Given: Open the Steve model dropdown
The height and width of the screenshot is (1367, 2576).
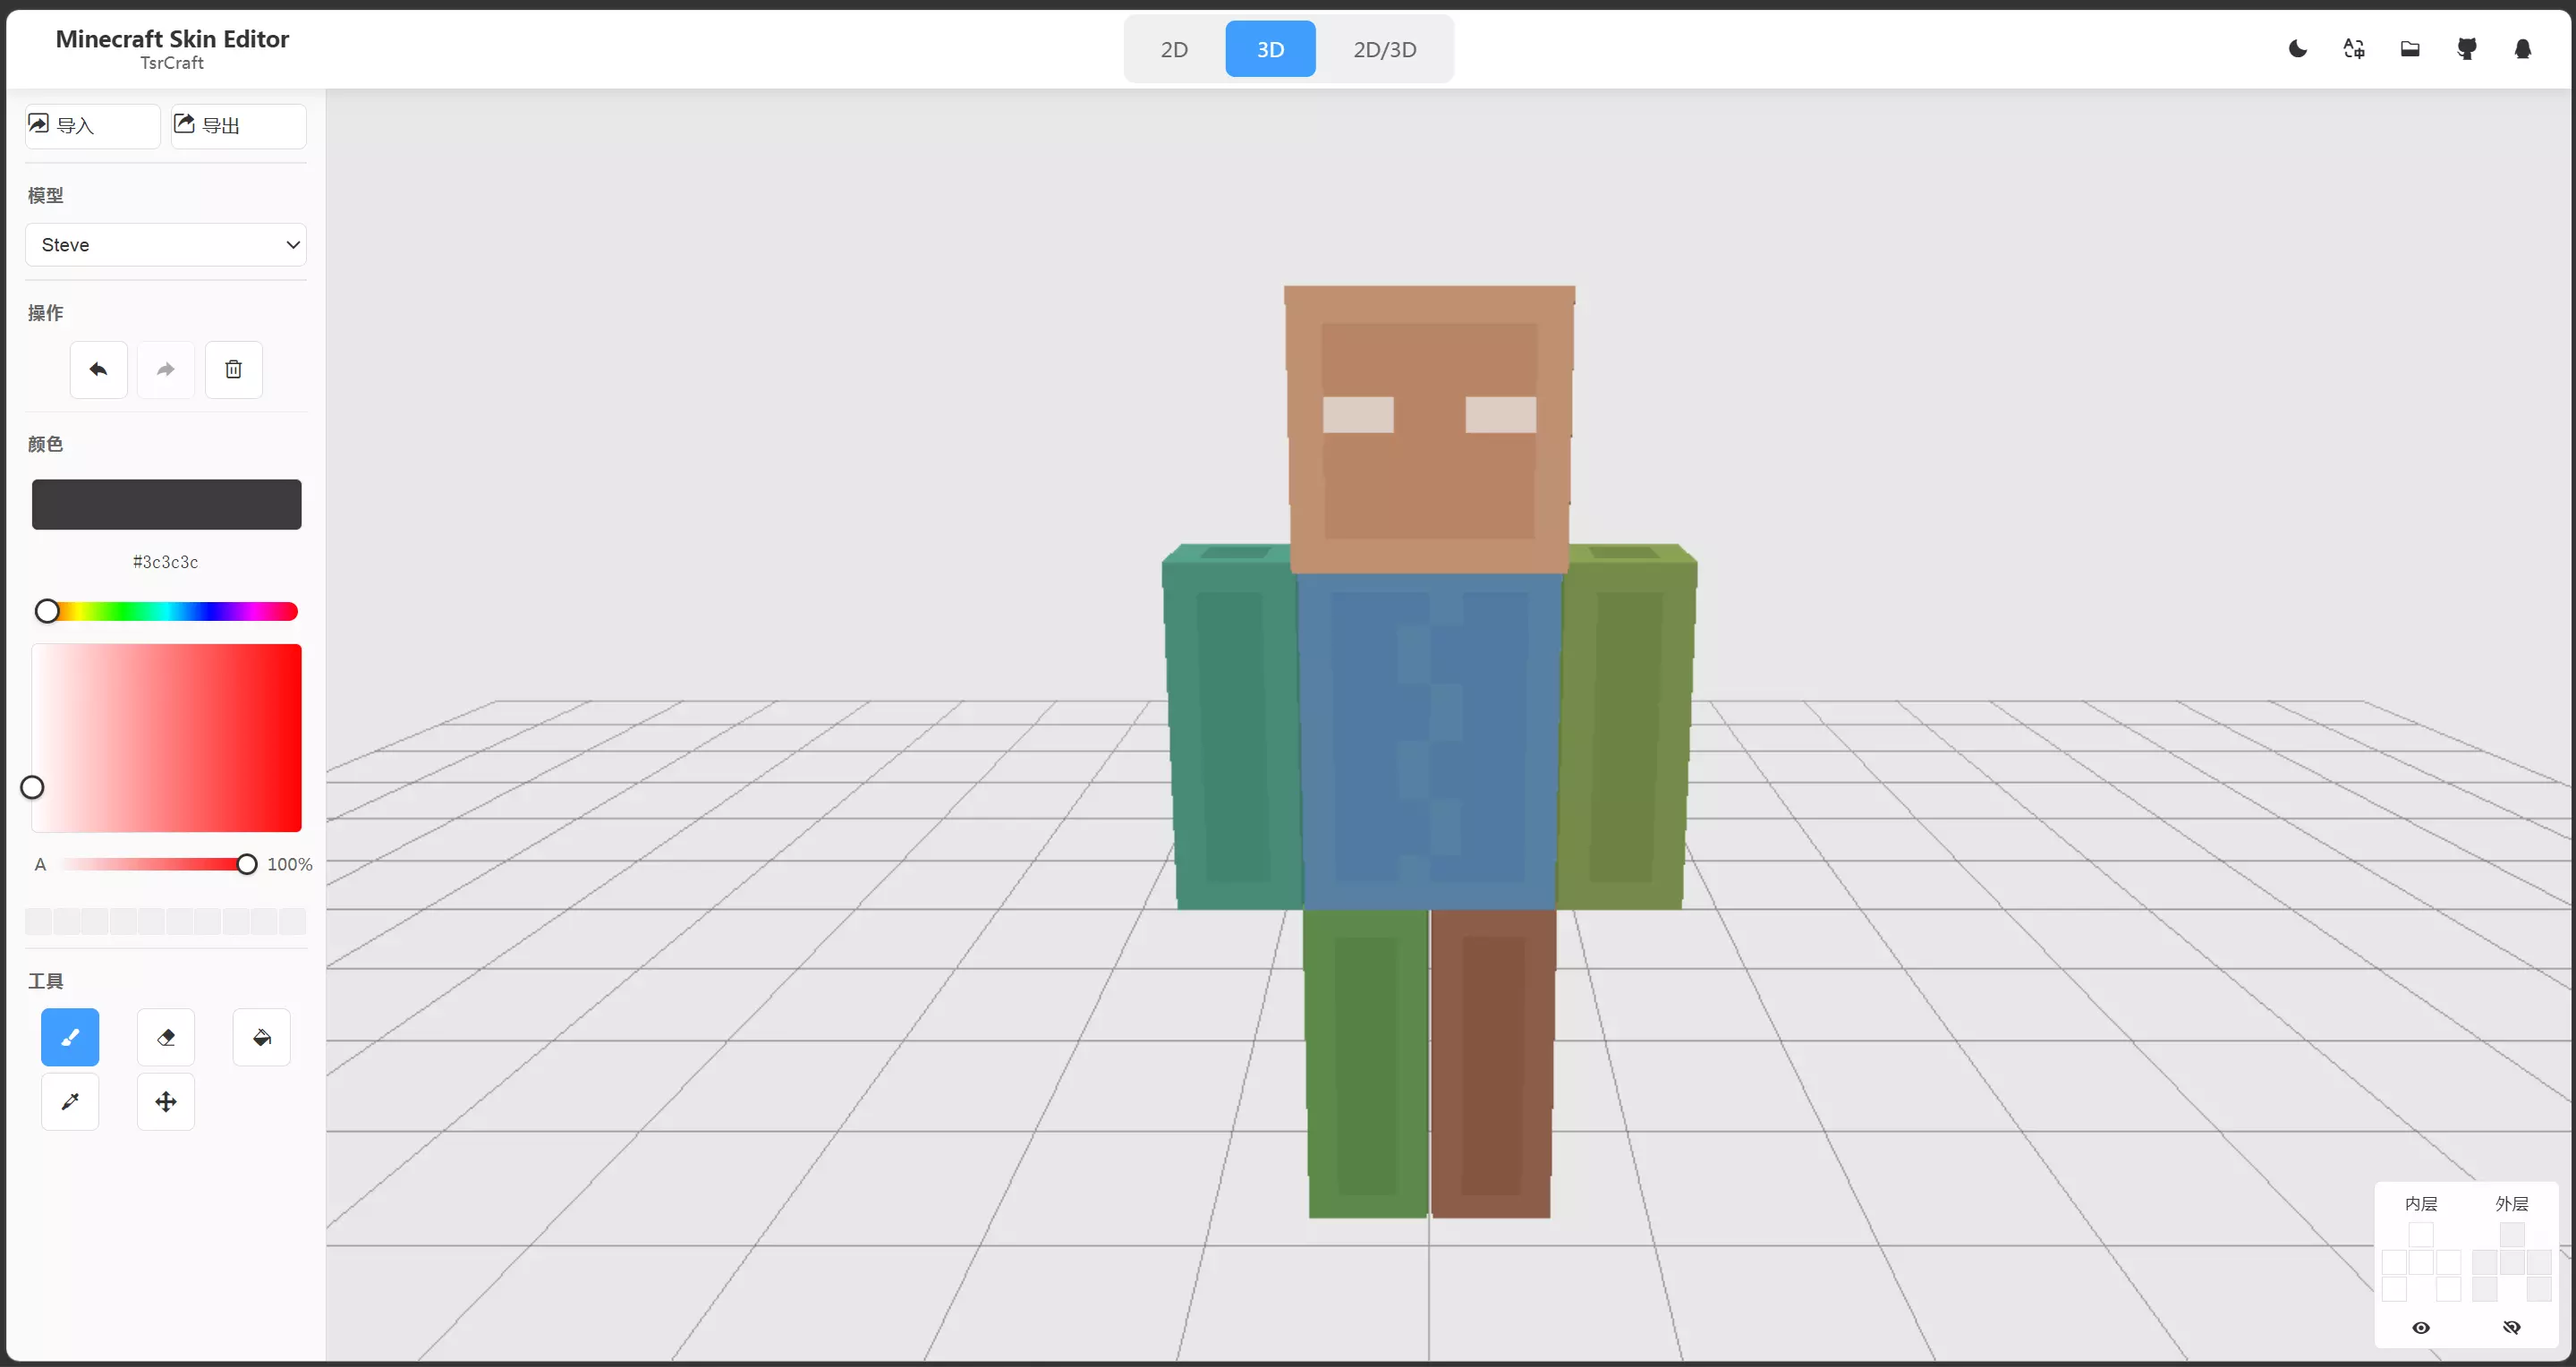Looking at the screenshot, I should 166,245.
